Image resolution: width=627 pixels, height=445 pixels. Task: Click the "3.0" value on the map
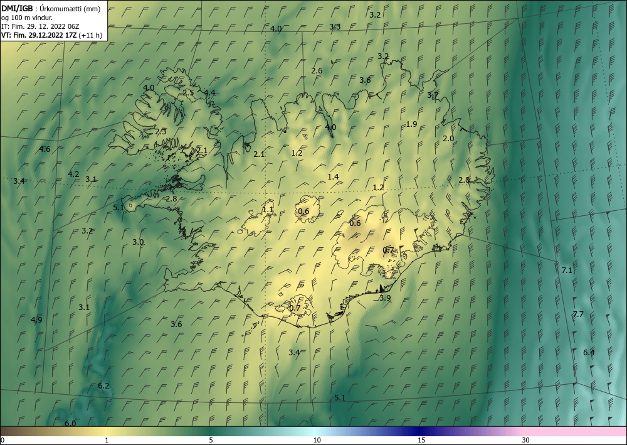click(x=138, y=242)
